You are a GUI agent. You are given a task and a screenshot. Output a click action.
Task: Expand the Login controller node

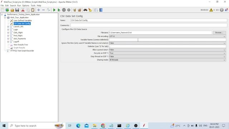point(8,29)
